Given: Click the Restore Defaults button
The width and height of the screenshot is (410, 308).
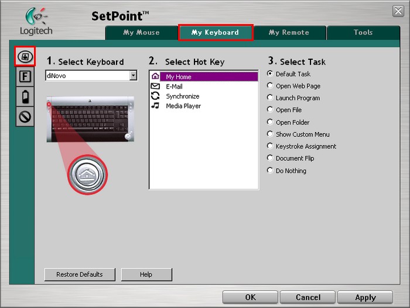Looking at the screenshot, I should (x=80, y=275).
